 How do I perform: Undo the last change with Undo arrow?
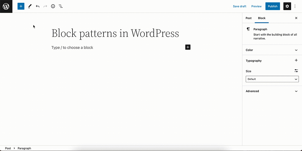(x=37, y=6)
